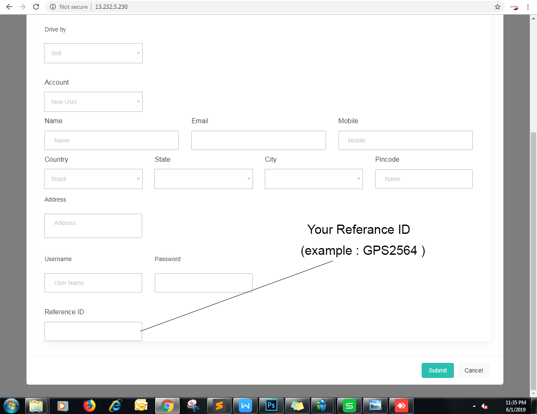The height and width of the screenshot is (414, 537).
Task: Click the 'Drive by' label text
Action: (55, 29)
